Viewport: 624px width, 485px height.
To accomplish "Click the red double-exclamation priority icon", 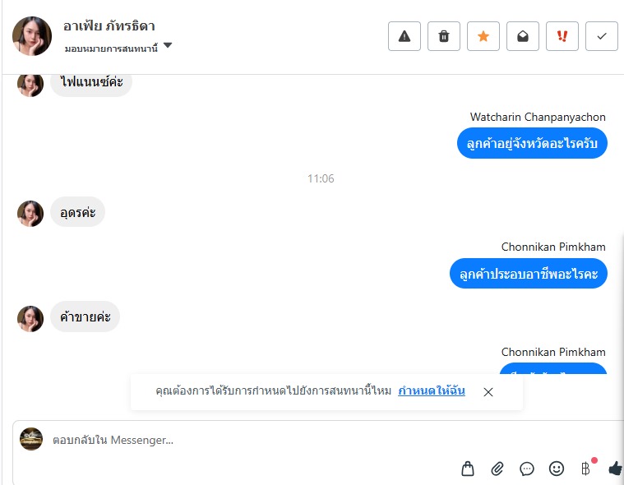I will pyautogui.click(x=562, y=36).
